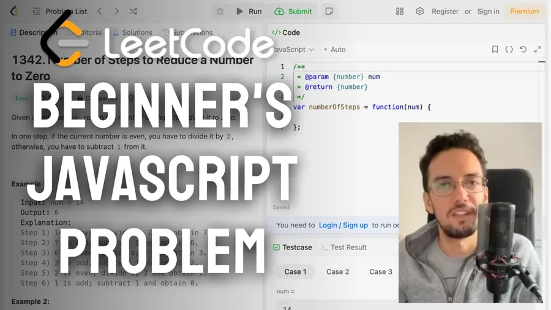Go to next problem arrow
The width and height of the screenshot is (551, 310).
[x=116, y=11]
